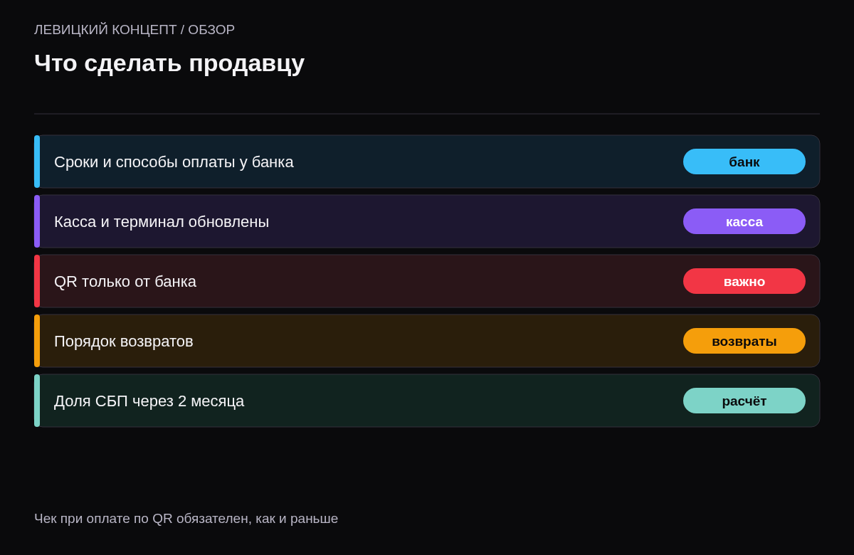The width and height of the screenshot is (854, 555).
Task: Click the footer note about QR receipt
Action: (186, 519)
